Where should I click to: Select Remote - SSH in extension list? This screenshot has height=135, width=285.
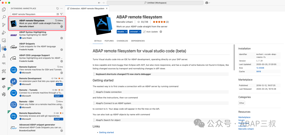tap(36, 104)
